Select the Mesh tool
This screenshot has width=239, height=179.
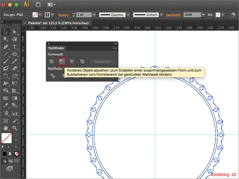click(x=6, y=98)
